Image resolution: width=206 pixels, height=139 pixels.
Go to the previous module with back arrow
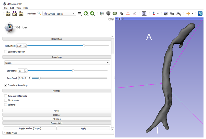[86, 13]
